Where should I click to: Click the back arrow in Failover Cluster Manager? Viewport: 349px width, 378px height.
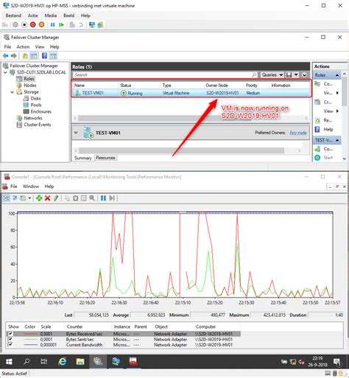pyautogui.click(x=5, y=56)
